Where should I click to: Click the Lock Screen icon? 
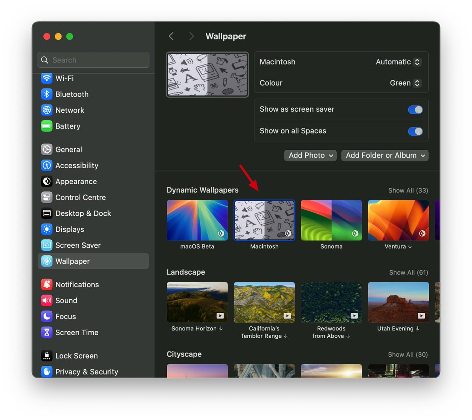coord(47,356)
